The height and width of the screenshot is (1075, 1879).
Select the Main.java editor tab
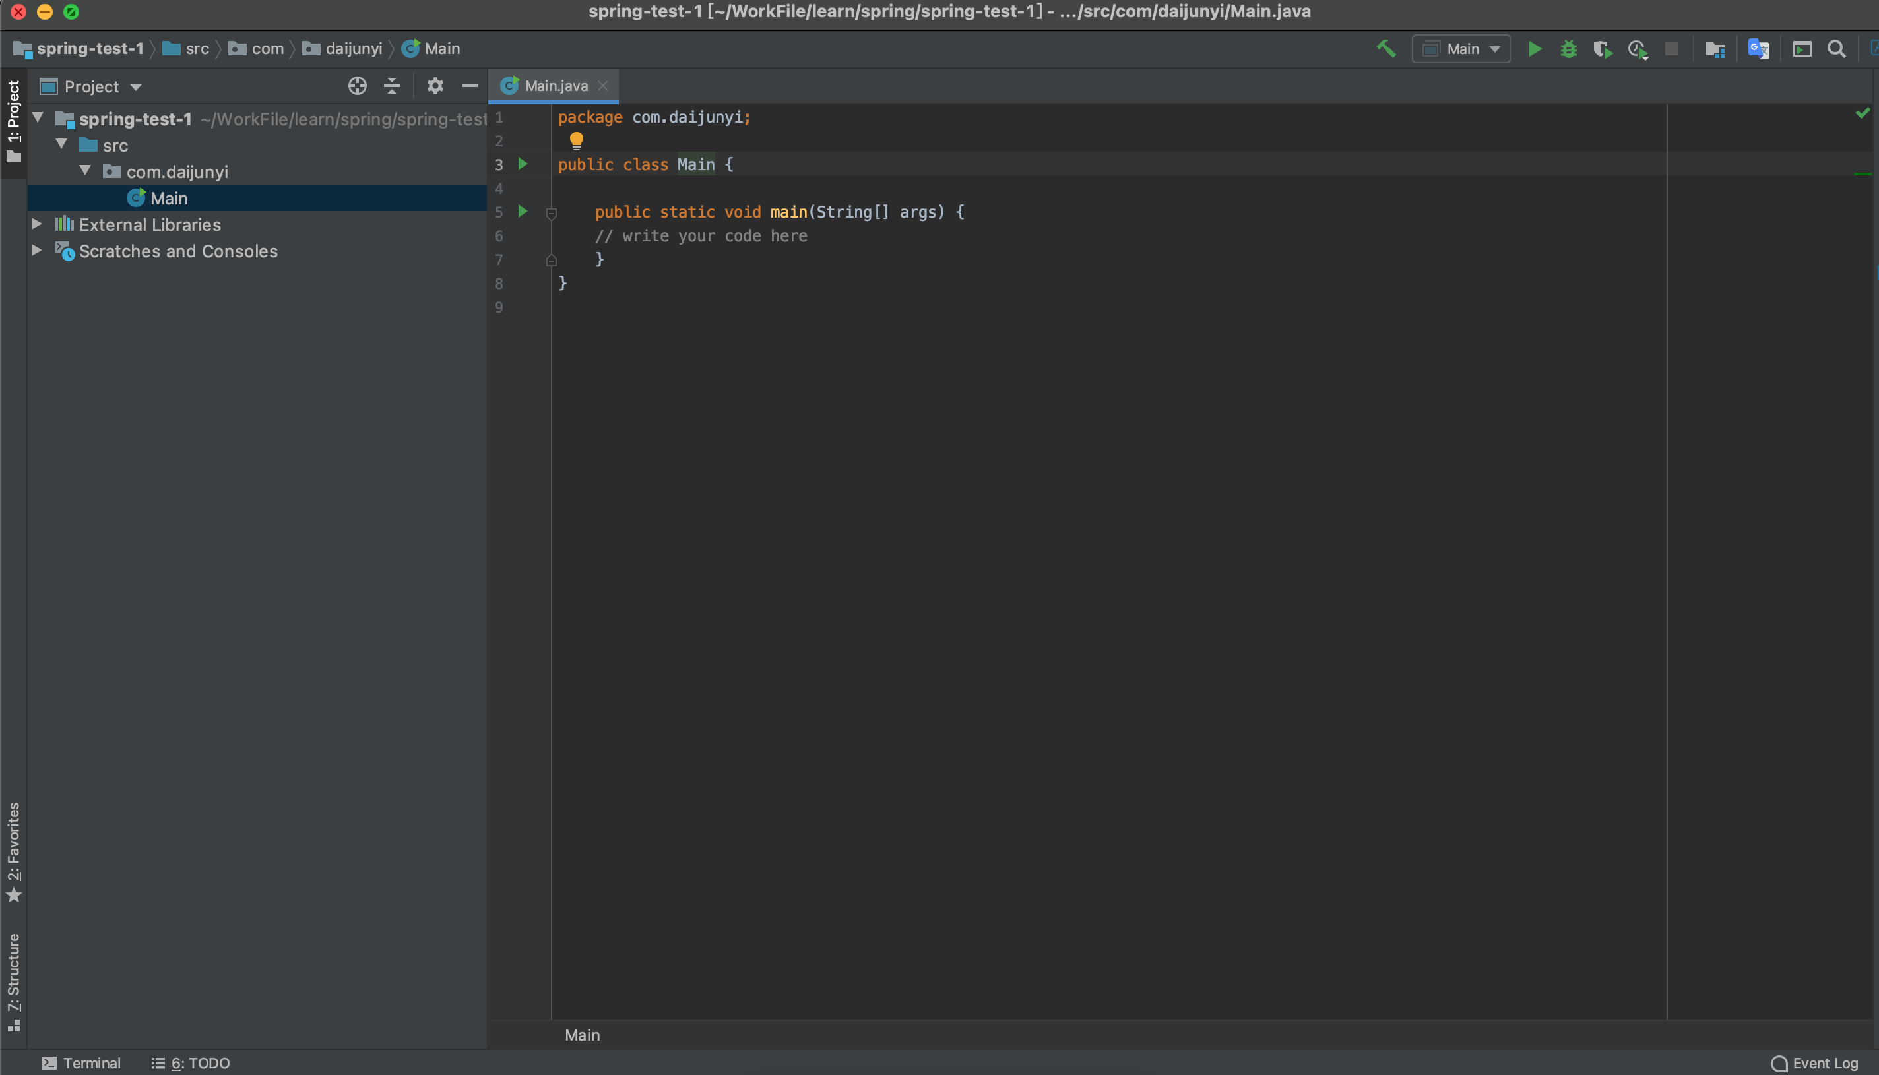(x=554, y=86)
